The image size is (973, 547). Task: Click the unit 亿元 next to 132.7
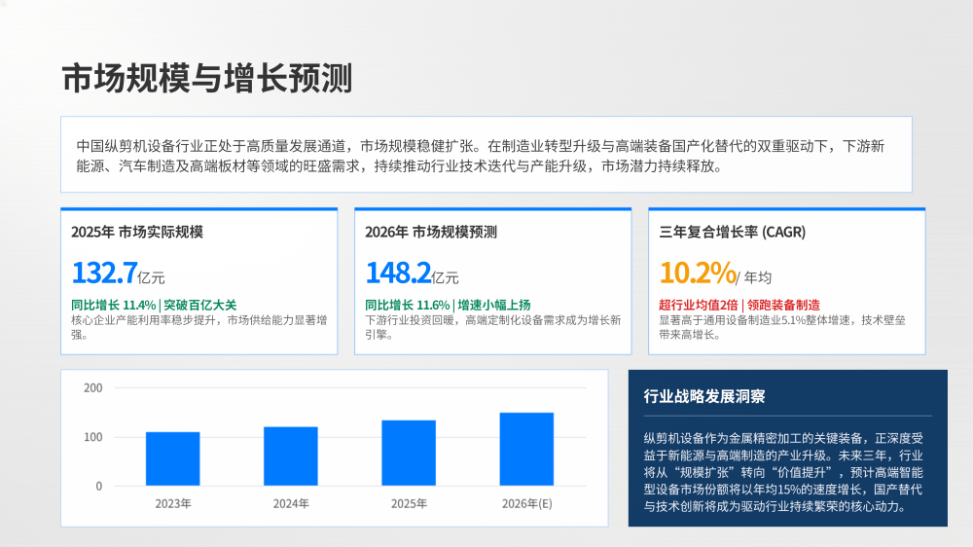point(152,277)
